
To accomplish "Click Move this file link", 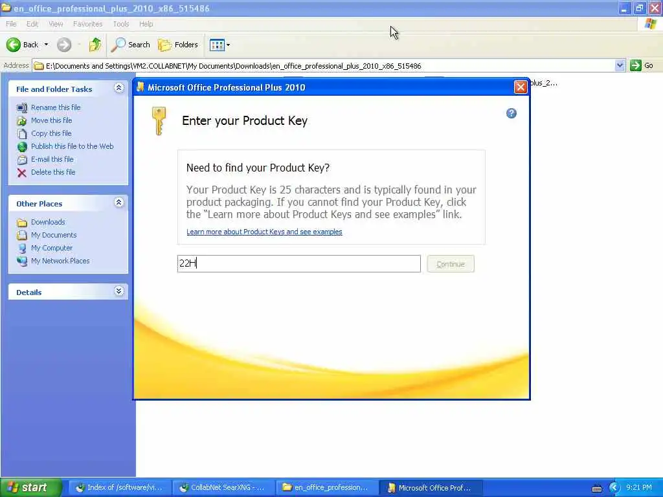I will pos(52,120).
